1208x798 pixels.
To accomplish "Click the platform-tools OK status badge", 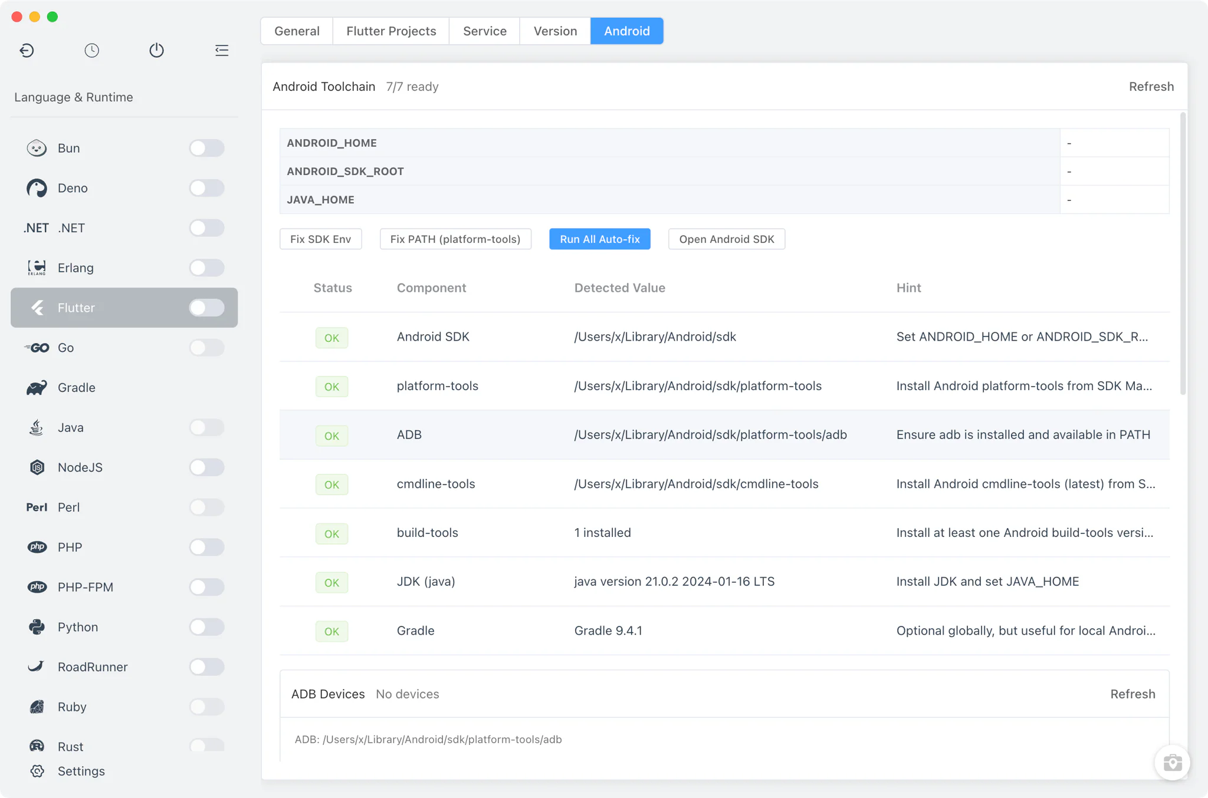I will pyautogui.click(x=331, y=387).
